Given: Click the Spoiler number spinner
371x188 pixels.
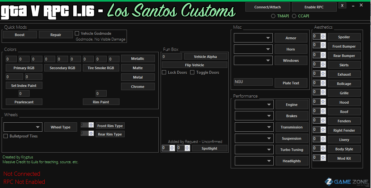Looking at the screenshot, I should tap(319, 36).
